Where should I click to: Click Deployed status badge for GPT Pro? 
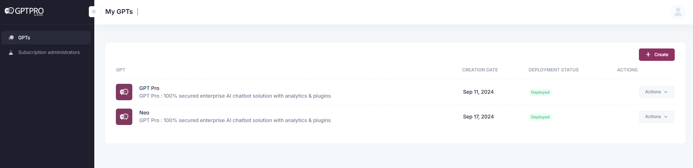[540, 92]
